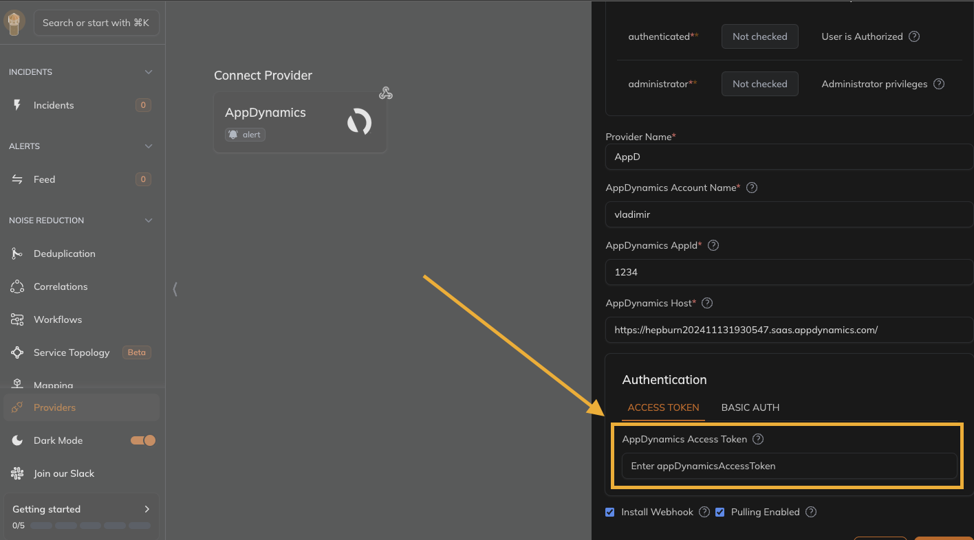Select Providers in the sidebar

coord(81,407)
